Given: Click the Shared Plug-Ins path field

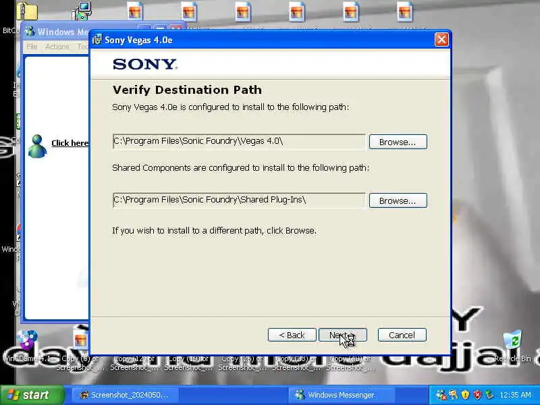Looking at the screenshot, I should click(239, 200).
